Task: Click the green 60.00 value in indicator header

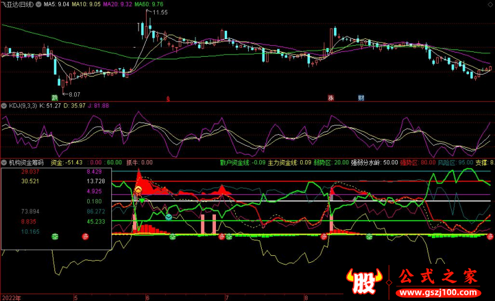Action: (x=114, y=163)
